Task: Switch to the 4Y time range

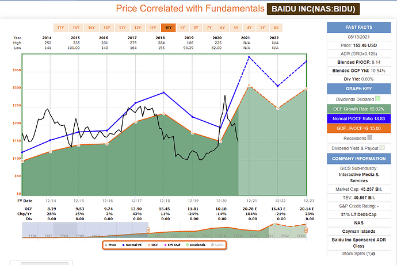Action: (x=249, y=28)
